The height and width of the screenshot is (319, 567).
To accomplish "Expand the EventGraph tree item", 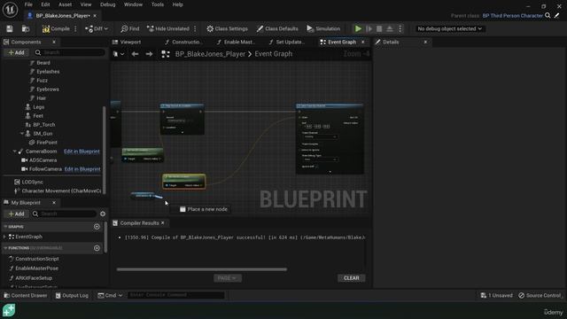I will point(4,237).
